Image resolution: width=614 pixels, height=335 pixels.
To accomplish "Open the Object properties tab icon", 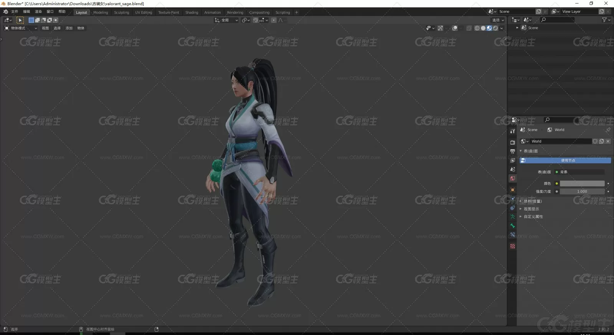I will [512, 190].
